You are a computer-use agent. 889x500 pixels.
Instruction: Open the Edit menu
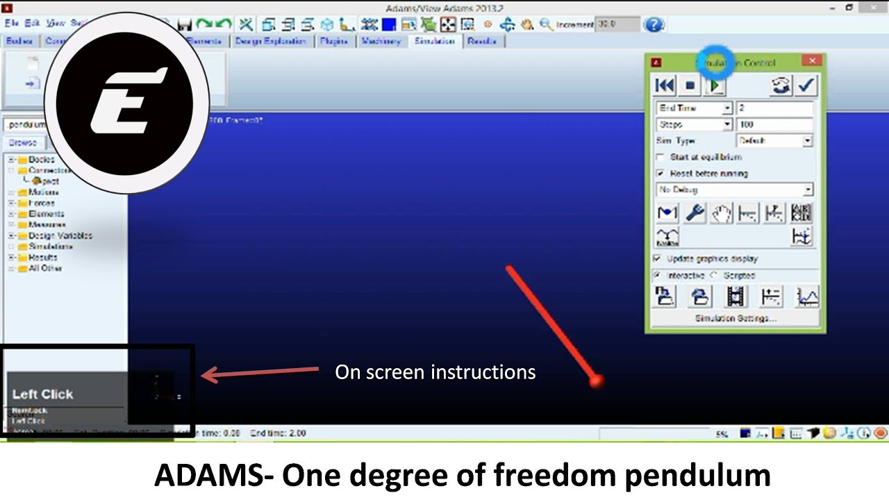[x=33, y=24]
